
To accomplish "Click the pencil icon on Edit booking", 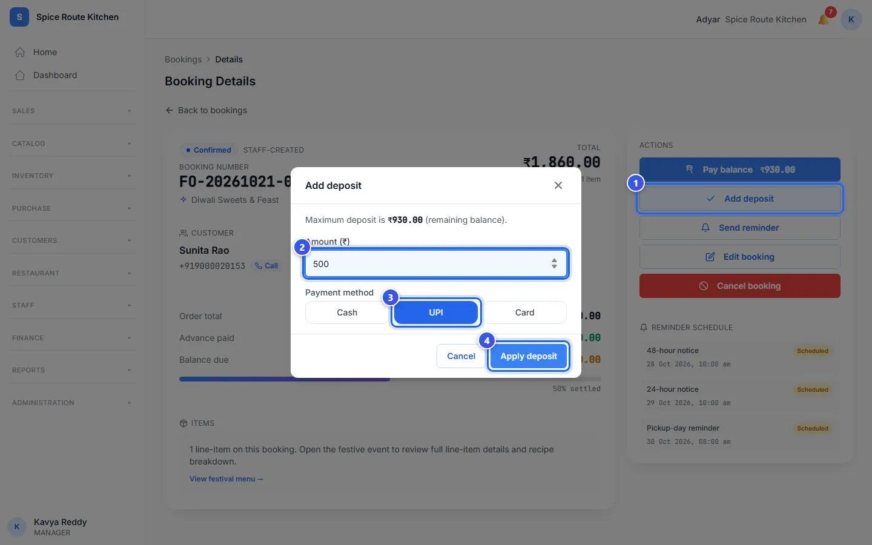I will coord(710,257).
